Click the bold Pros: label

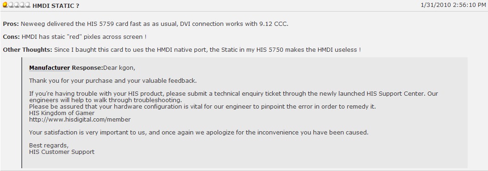pos(11,24)
